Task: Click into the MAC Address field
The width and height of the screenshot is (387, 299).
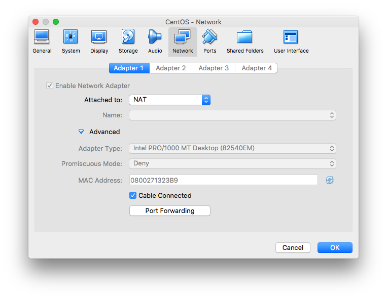Action: point(224,180)
